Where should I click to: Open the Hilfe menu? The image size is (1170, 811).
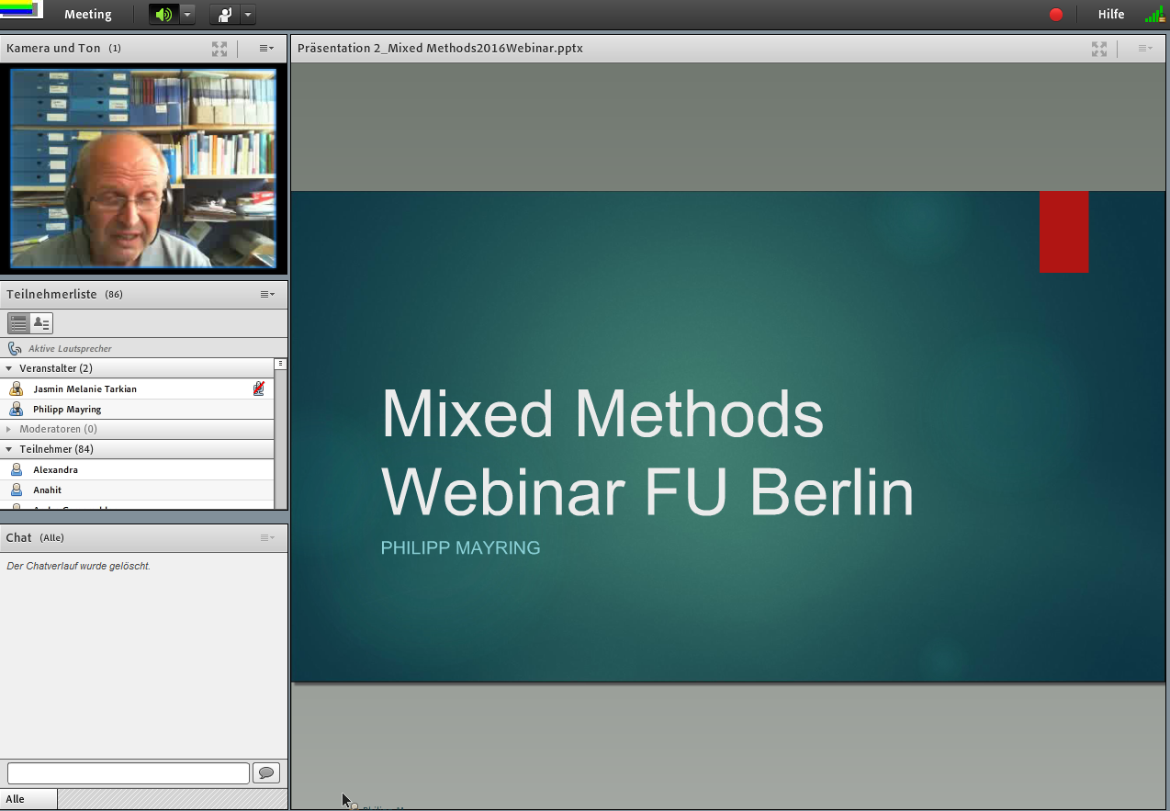(1111, 14)
